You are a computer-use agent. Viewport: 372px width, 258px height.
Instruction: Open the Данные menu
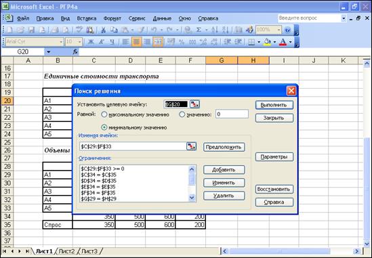(x=162, y=18)
